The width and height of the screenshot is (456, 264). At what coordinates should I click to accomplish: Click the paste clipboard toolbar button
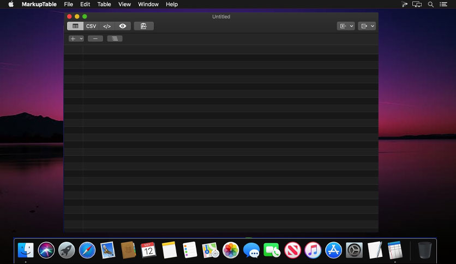[143, 26]
